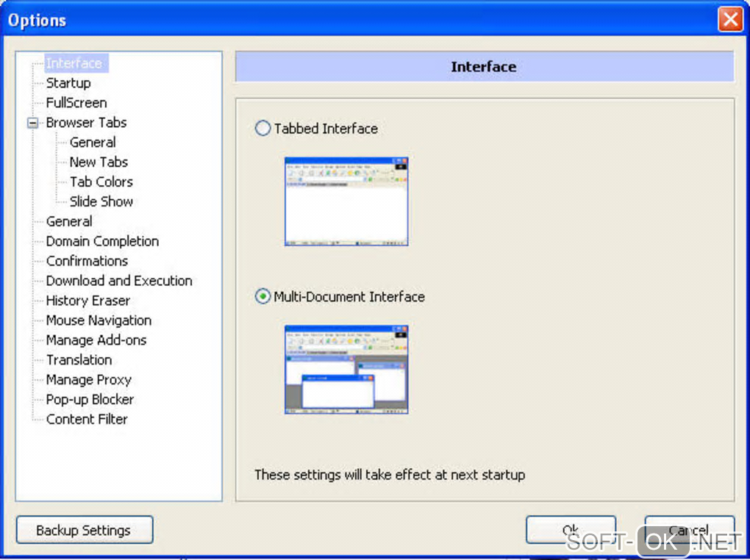Open the Confirmations page
The image size is (750, 560).
point(87,261)
